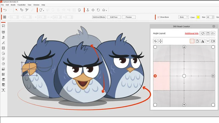Click the Size value stepper arrows
The image size is (219, 123).
(x=213, y=17)
